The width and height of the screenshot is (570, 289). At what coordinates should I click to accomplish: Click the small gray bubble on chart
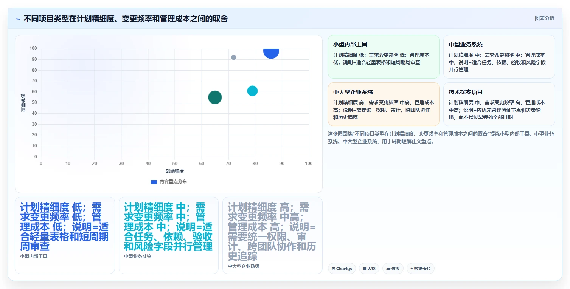234,57
